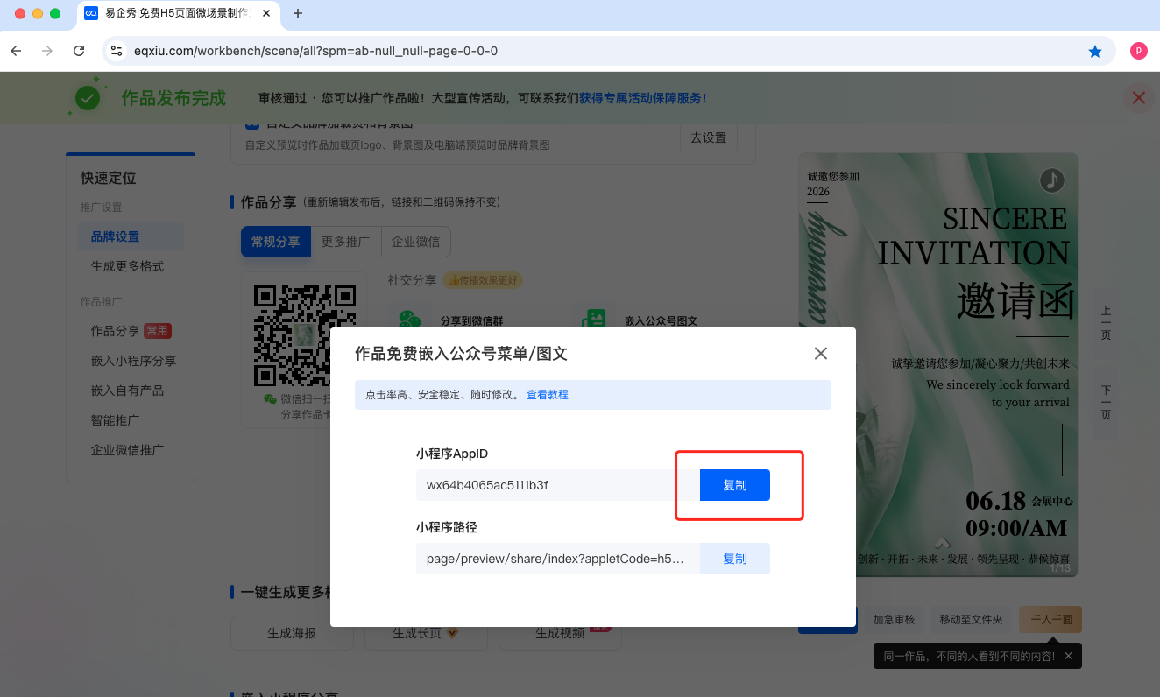Copy the mini program AppID
The height and width of the screenshot is (697, 1160).
(x=734, y=485)
